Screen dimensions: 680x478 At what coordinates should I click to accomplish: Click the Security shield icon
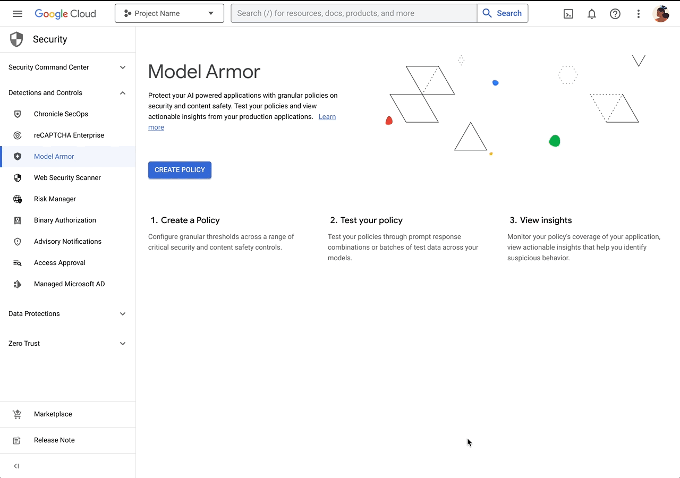[16, 39]
